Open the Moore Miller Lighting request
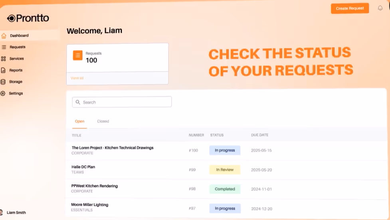 pos(89,205)
